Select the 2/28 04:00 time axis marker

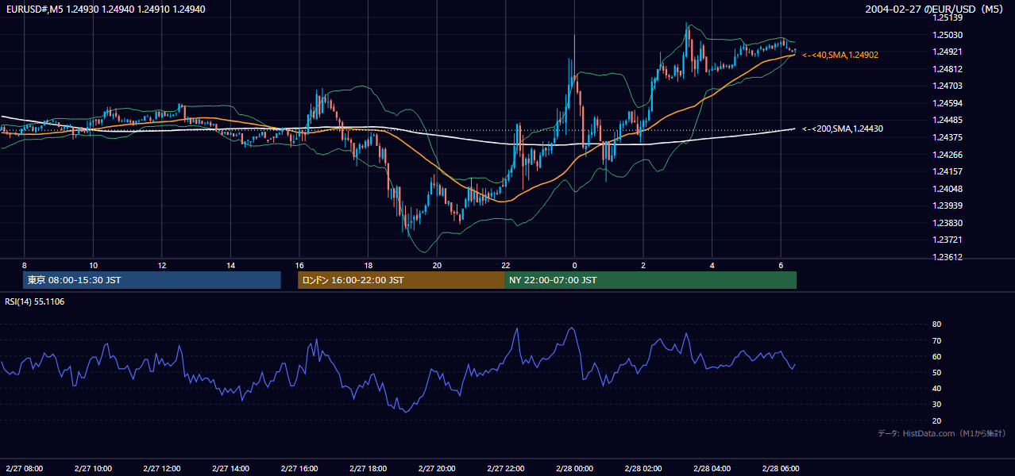(x=712, y=469)
